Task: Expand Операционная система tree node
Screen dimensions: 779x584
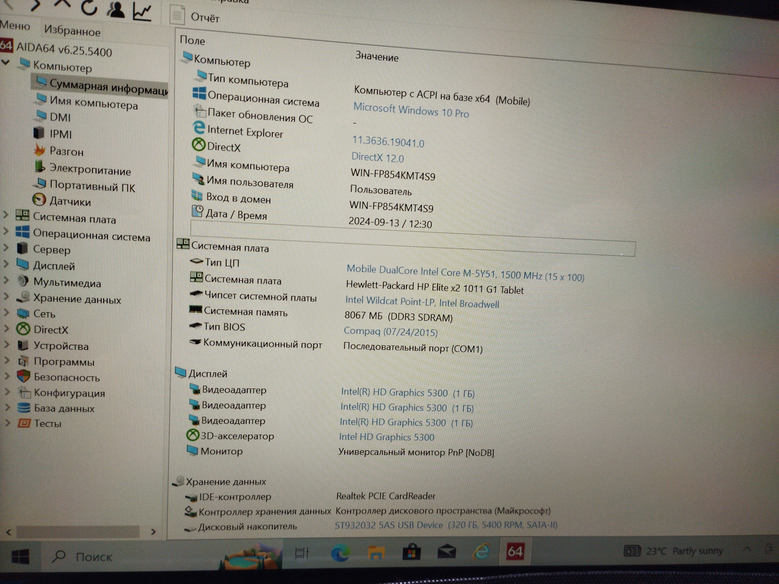Action: coord(6,232)
